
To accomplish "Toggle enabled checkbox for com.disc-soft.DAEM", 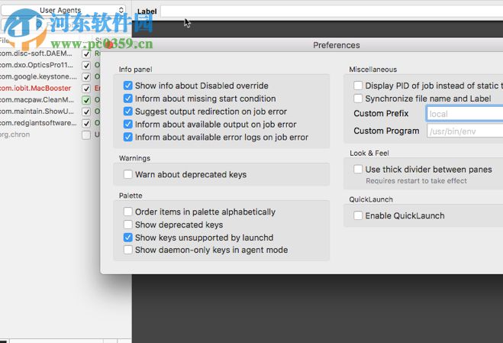I will [x=86, y=54].
